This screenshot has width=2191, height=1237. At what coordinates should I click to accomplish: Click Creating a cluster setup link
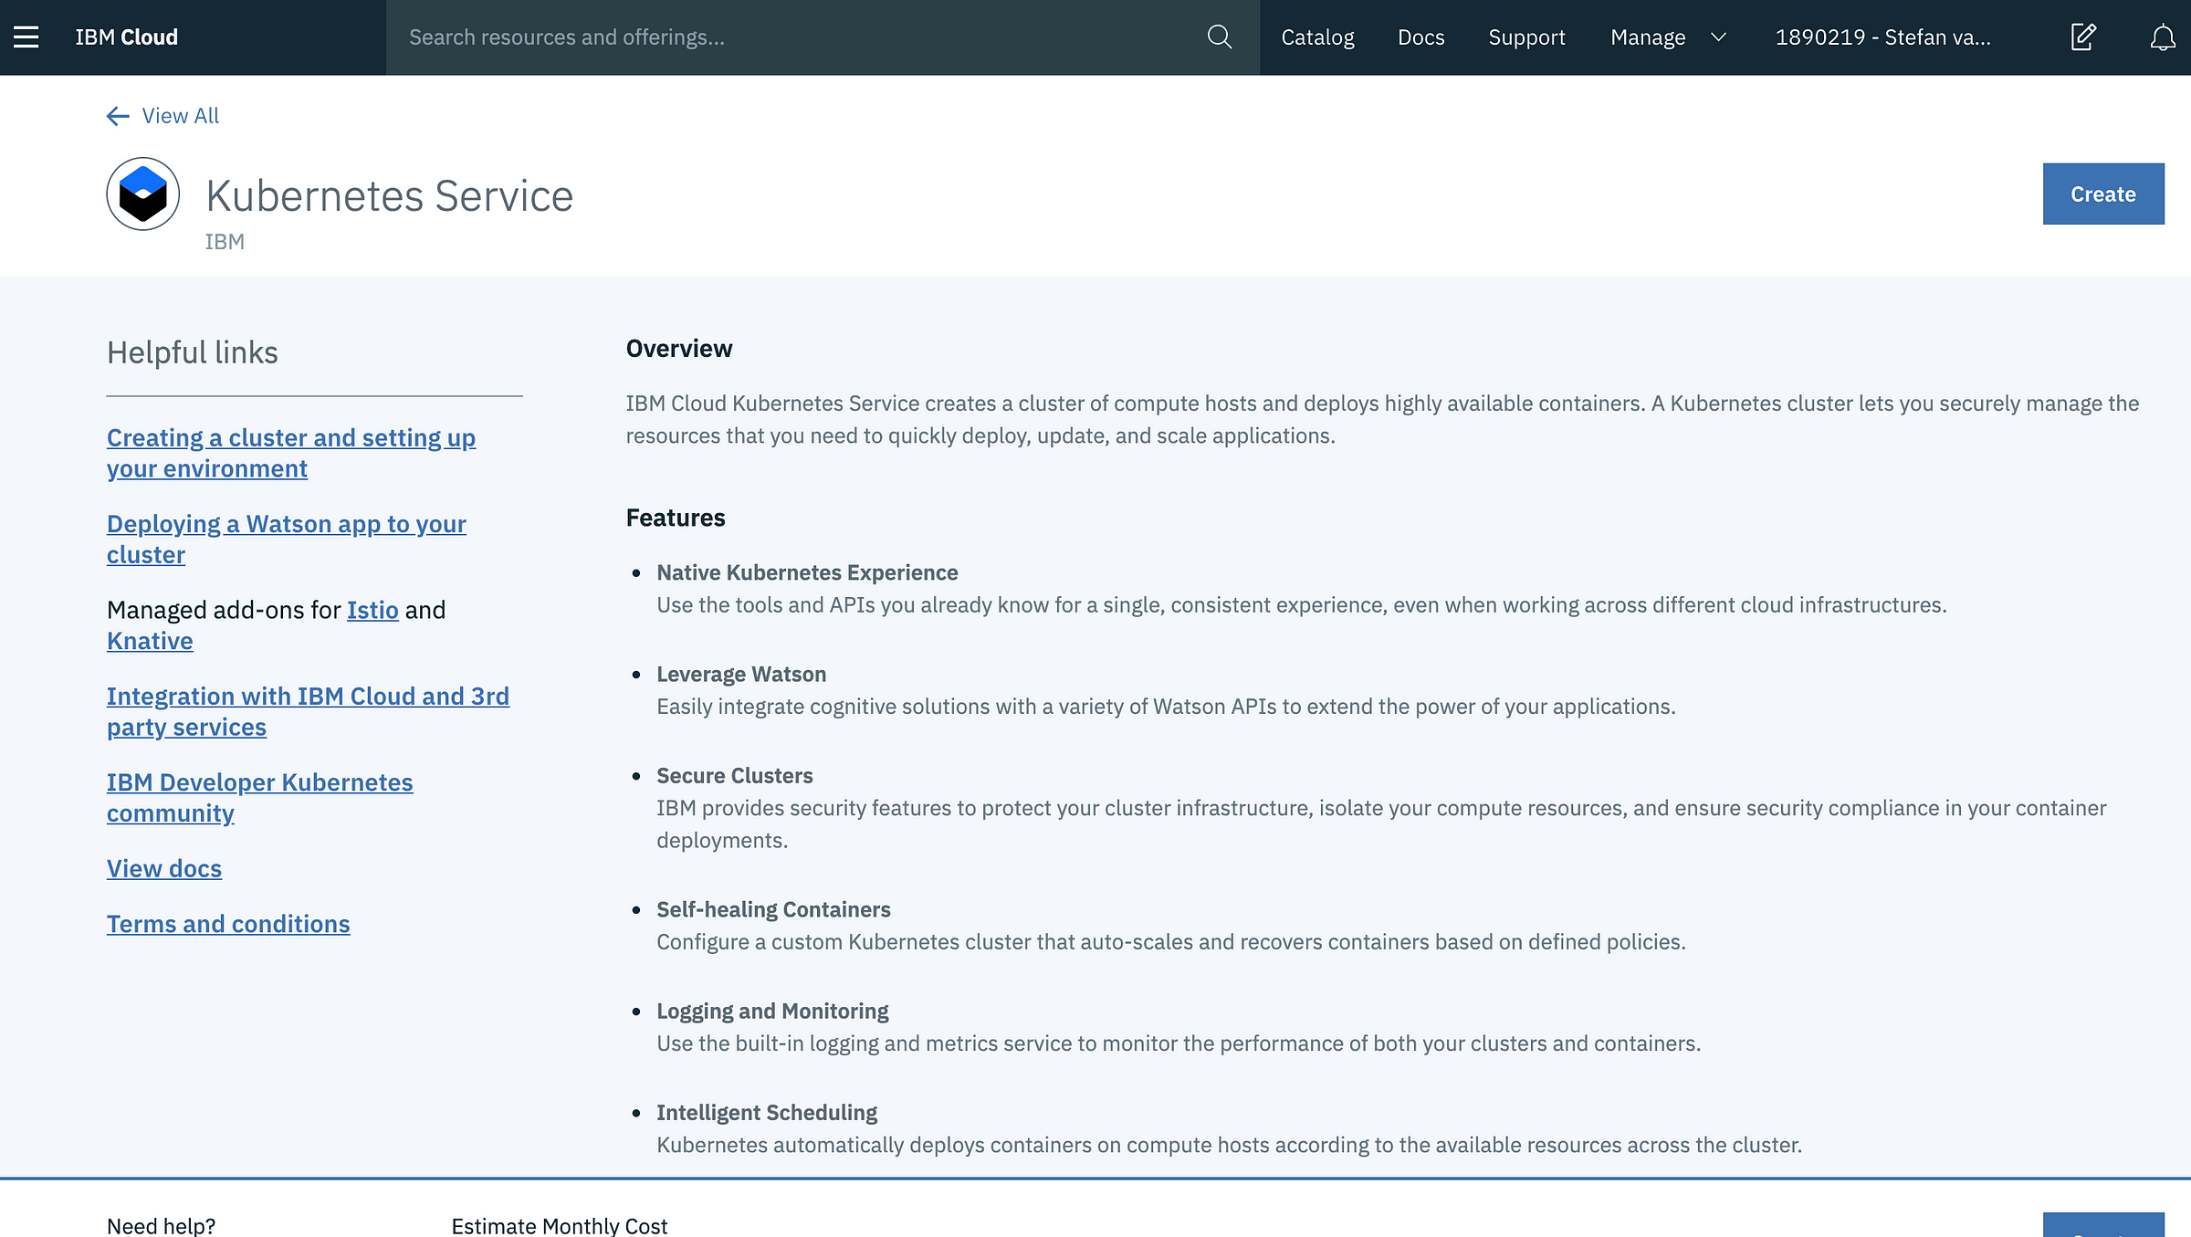point(290,452)
